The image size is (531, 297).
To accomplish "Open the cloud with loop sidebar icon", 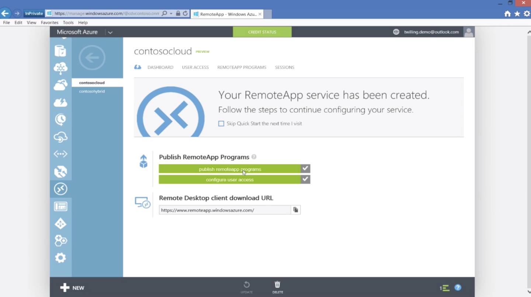I will click(x=60, y=137).
